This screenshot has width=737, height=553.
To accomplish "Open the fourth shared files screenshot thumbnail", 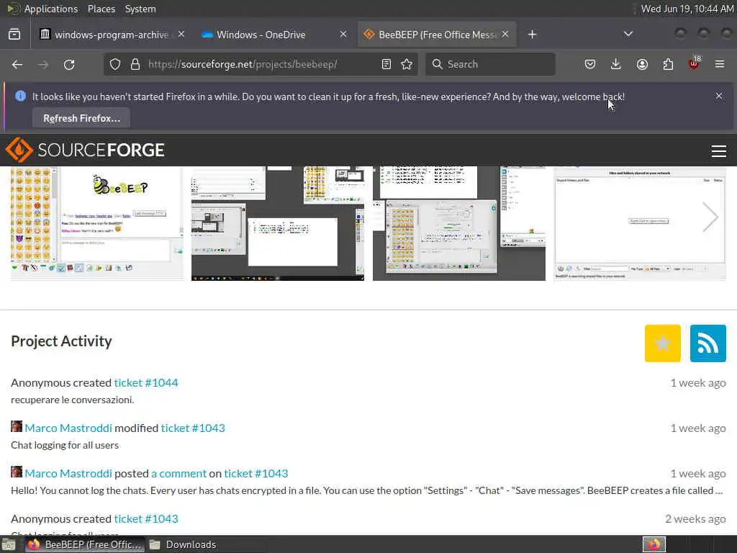I will (x=640, y=223).
